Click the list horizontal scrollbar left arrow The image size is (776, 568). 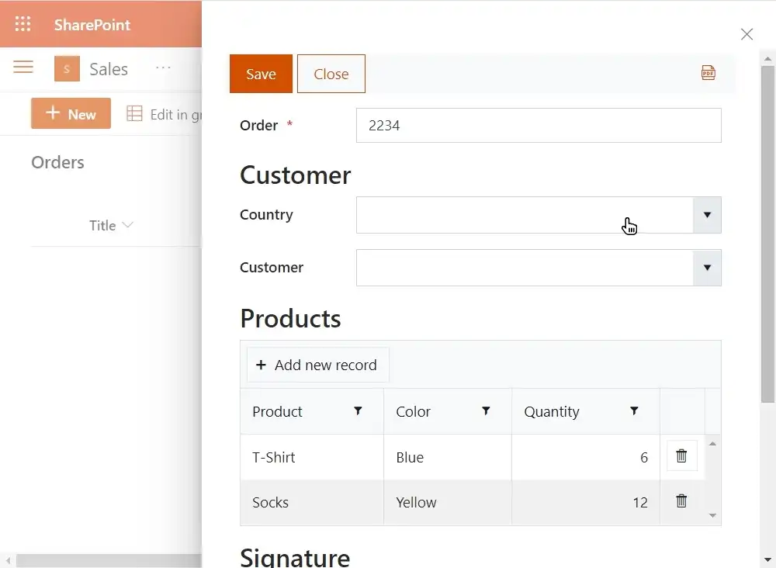(9, 560)
